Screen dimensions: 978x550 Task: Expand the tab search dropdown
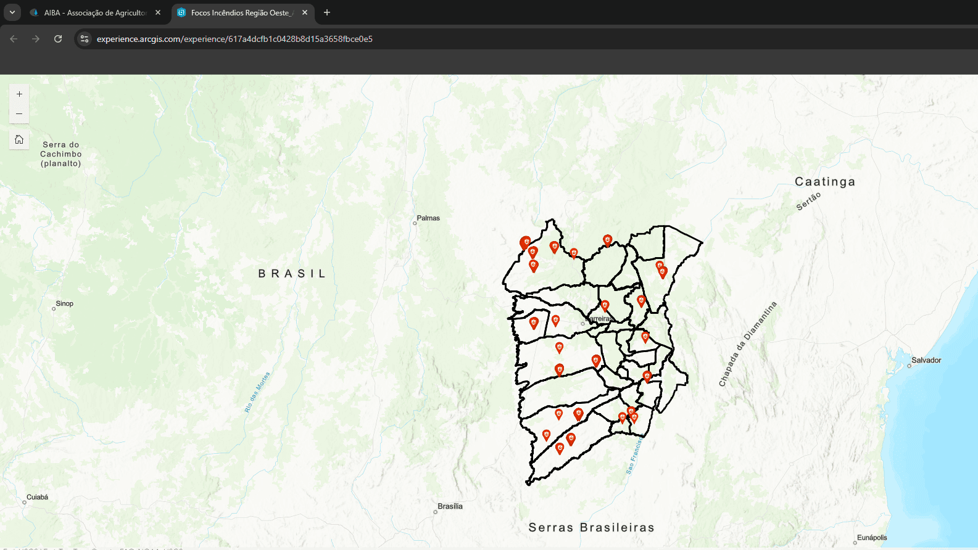point(12,12)
